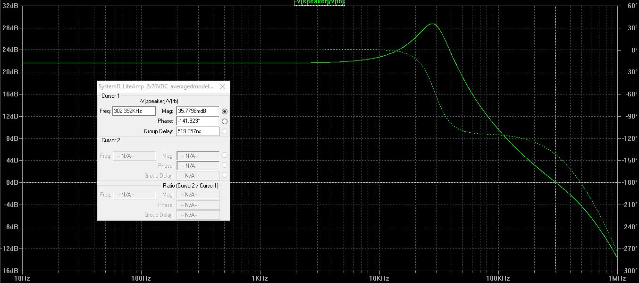Click the 1KHz frequency axis label
Viewport: 639px width, 283px height.
click(x=260, y=279)
